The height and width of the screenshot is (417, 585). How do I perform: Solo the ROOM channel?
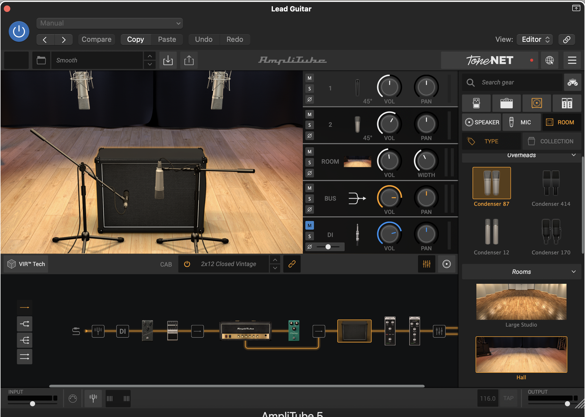[x=309, y=162]
